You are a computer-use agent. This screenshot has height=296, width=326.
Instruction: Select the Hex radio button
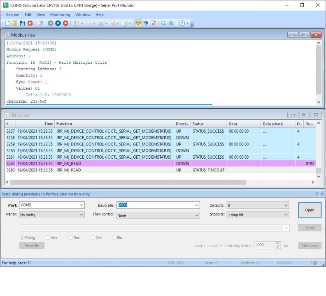click(x=48, y=238)
